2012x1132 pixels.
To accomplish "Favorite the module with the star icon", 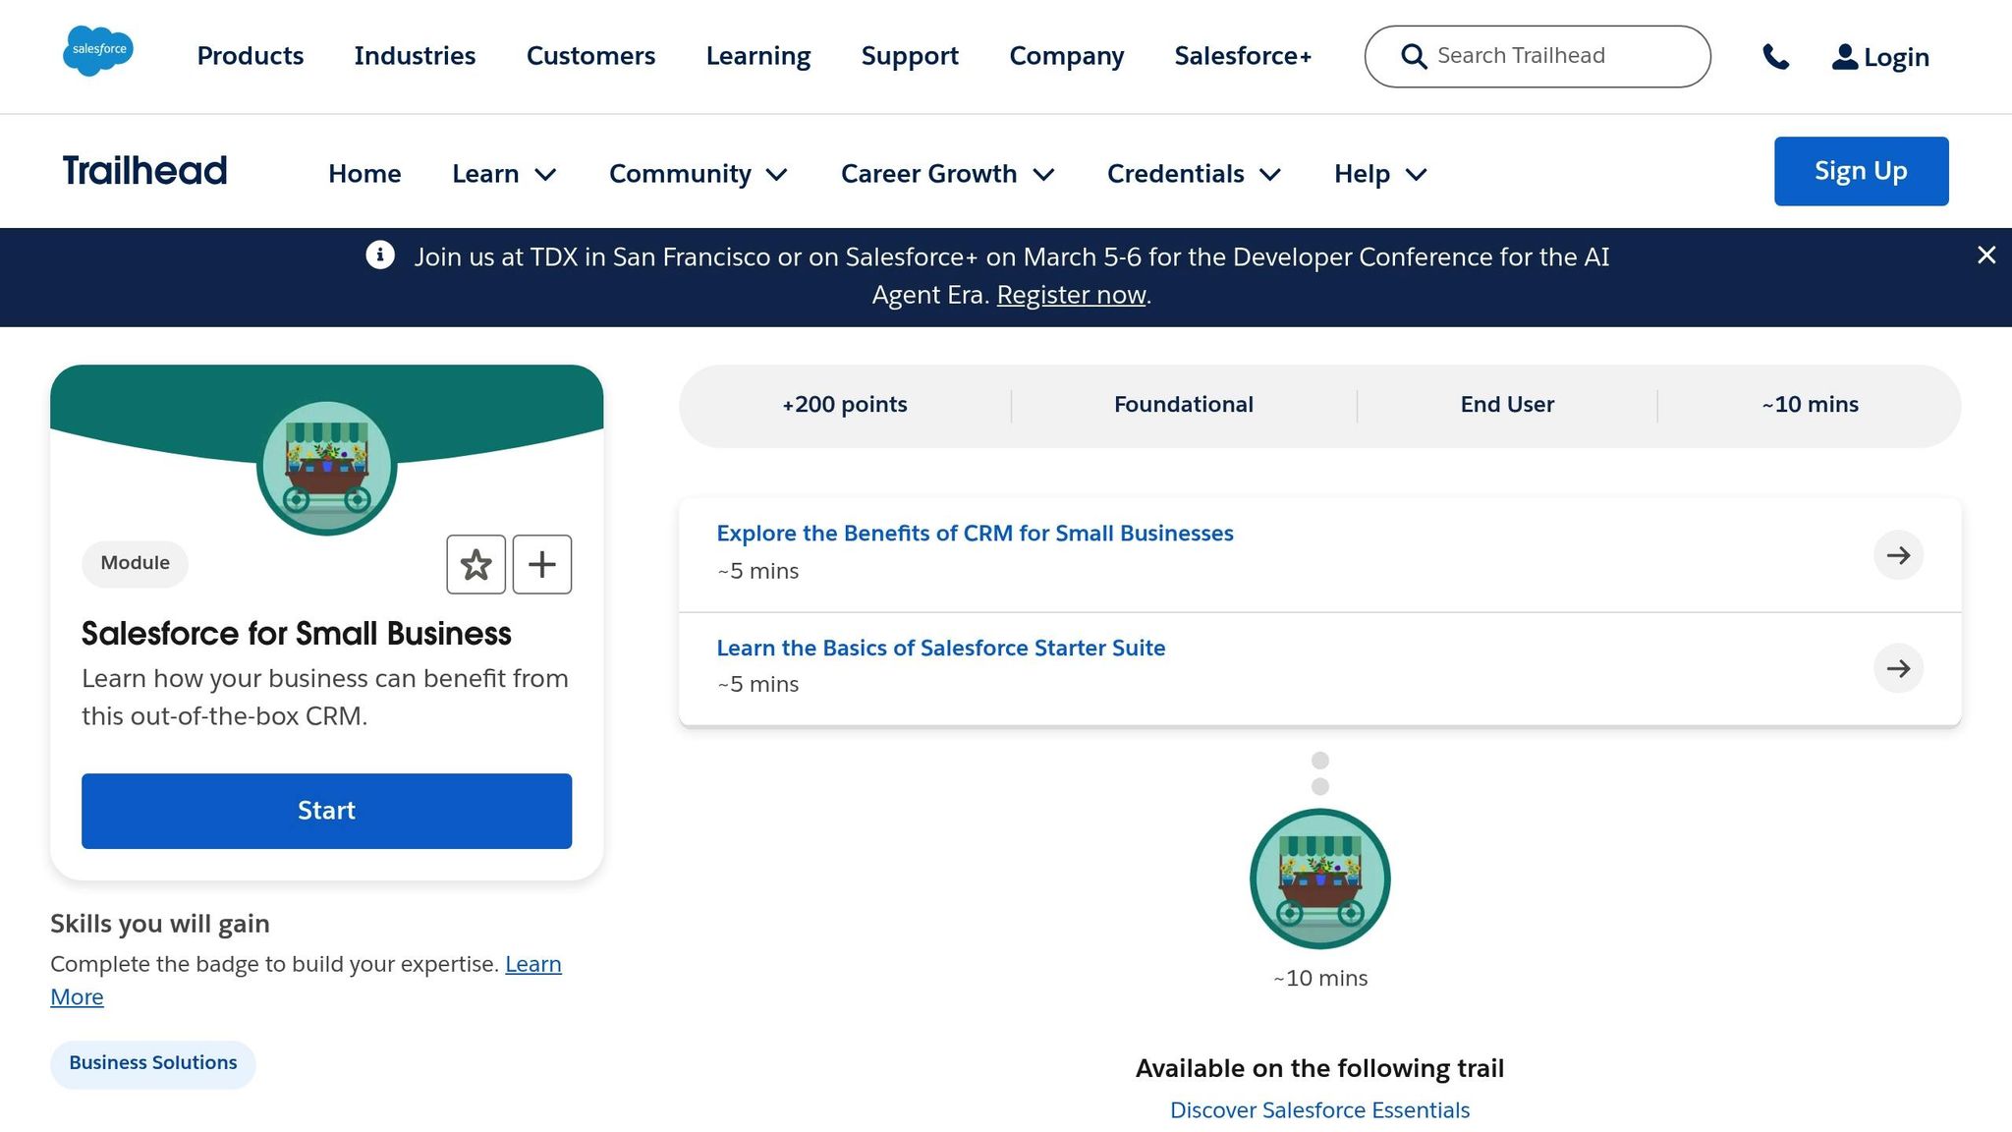I will (476, 564).
